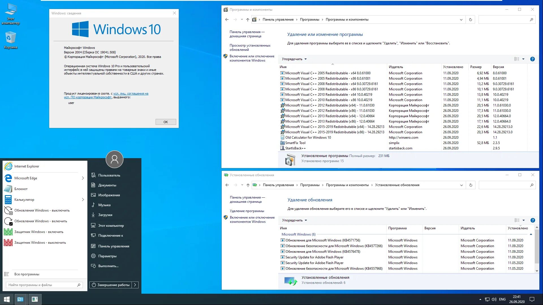
Task: Click the Завершение работы shutdown button
Action: click(111, 285)
